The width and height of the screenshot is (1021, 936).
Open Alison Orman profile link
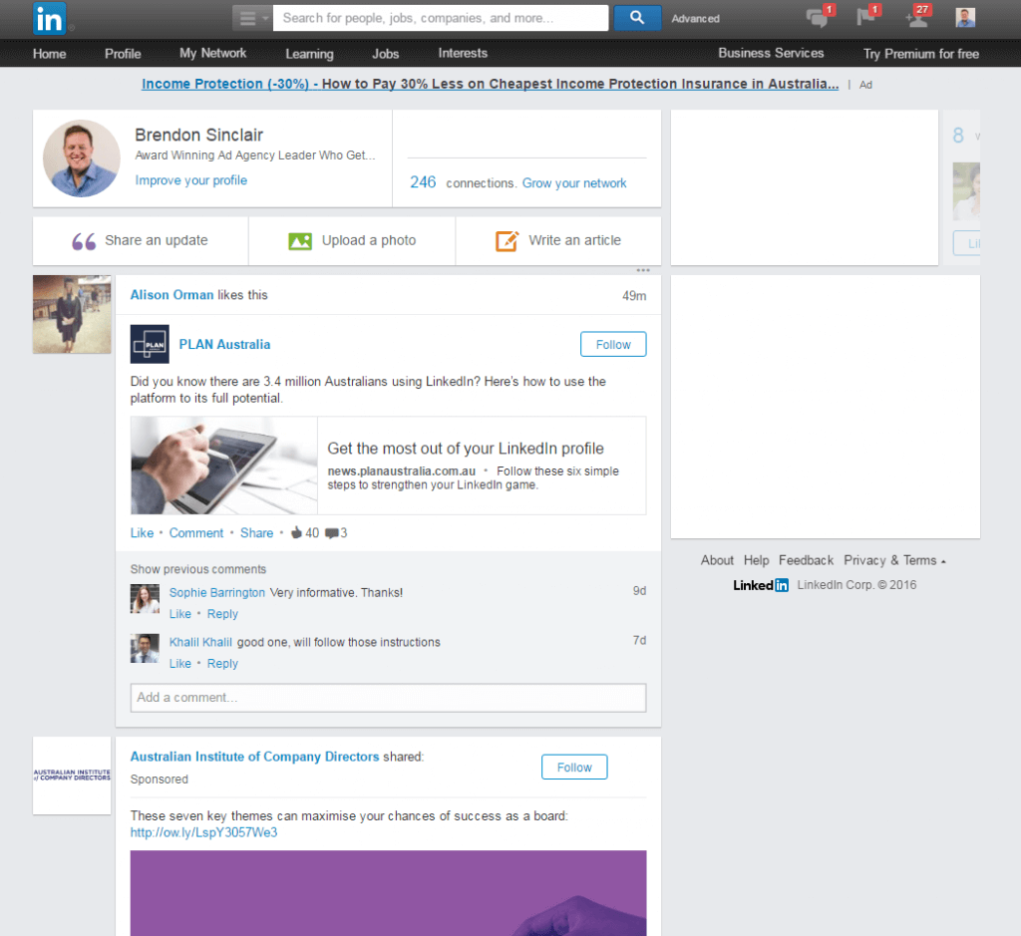coord(171,295)
